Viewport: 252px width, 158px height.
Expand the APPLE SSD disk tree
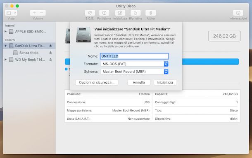coord(6,31)
